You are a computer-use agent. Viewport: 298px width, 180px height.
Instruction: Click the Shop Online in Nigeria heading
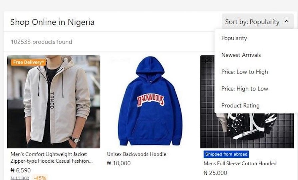coord(52,22)
